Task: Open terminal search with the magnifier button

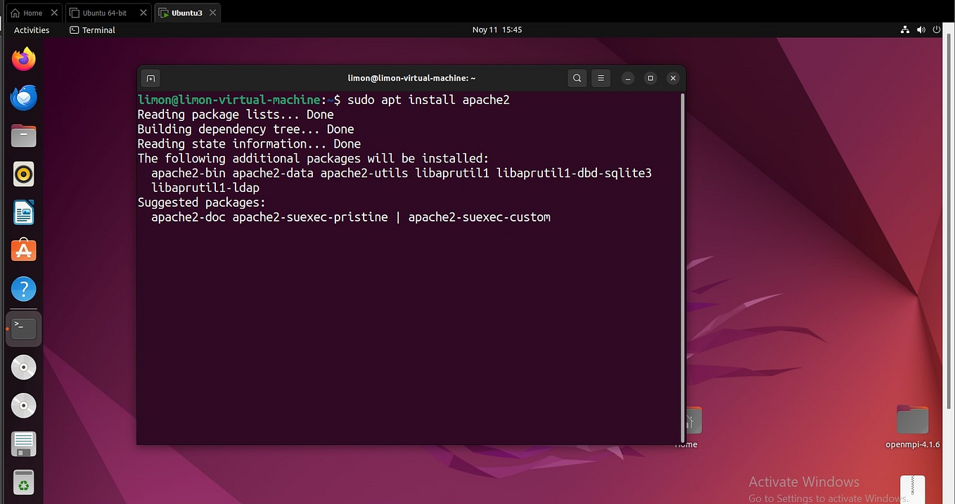Action: (577, 78)
